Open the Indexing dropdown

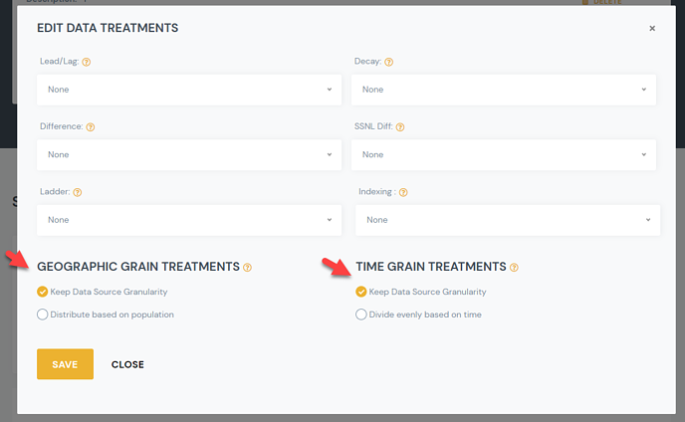[508, 220]
